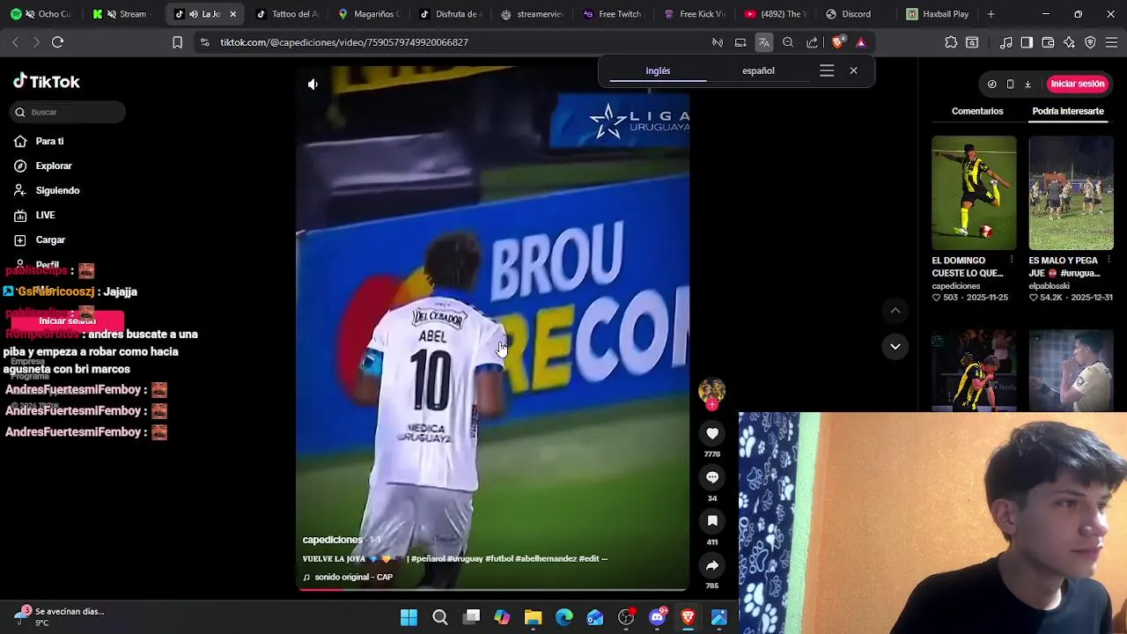The image size is (1127, 634).
Task: Open Brave Rewards triangle icon
Action: [x=861, y=42]
